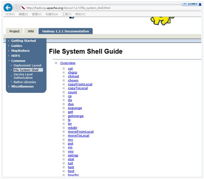Open Service Level Authorization in the sidebar

23,76
